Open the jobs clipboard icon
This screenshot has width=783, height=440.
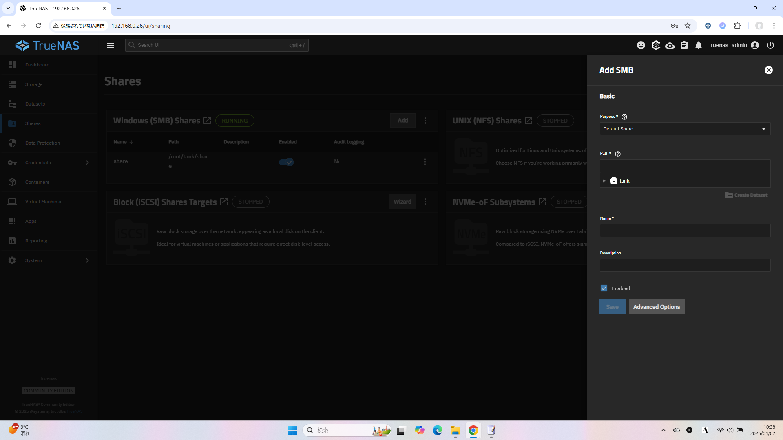pos(684,45)
